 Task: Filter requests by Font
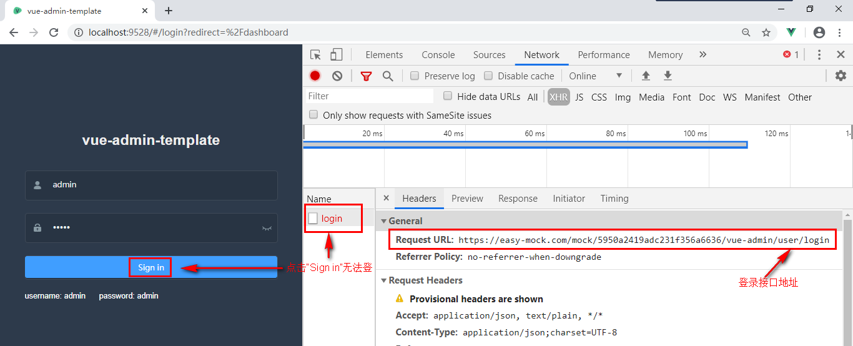[682, 97]
